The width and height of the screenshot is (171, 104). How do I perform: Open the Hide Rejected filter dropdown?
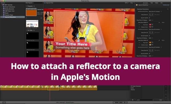[30, 3]
